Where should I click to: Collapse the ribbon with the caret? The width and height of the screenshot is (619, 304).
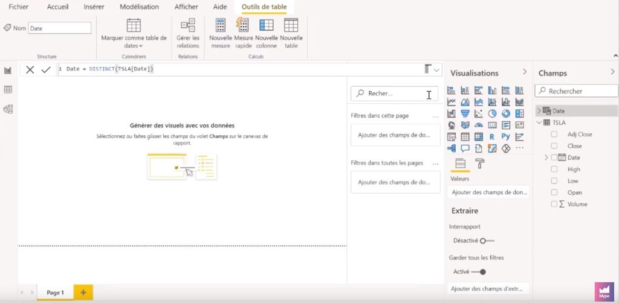[x=615, y=56]
